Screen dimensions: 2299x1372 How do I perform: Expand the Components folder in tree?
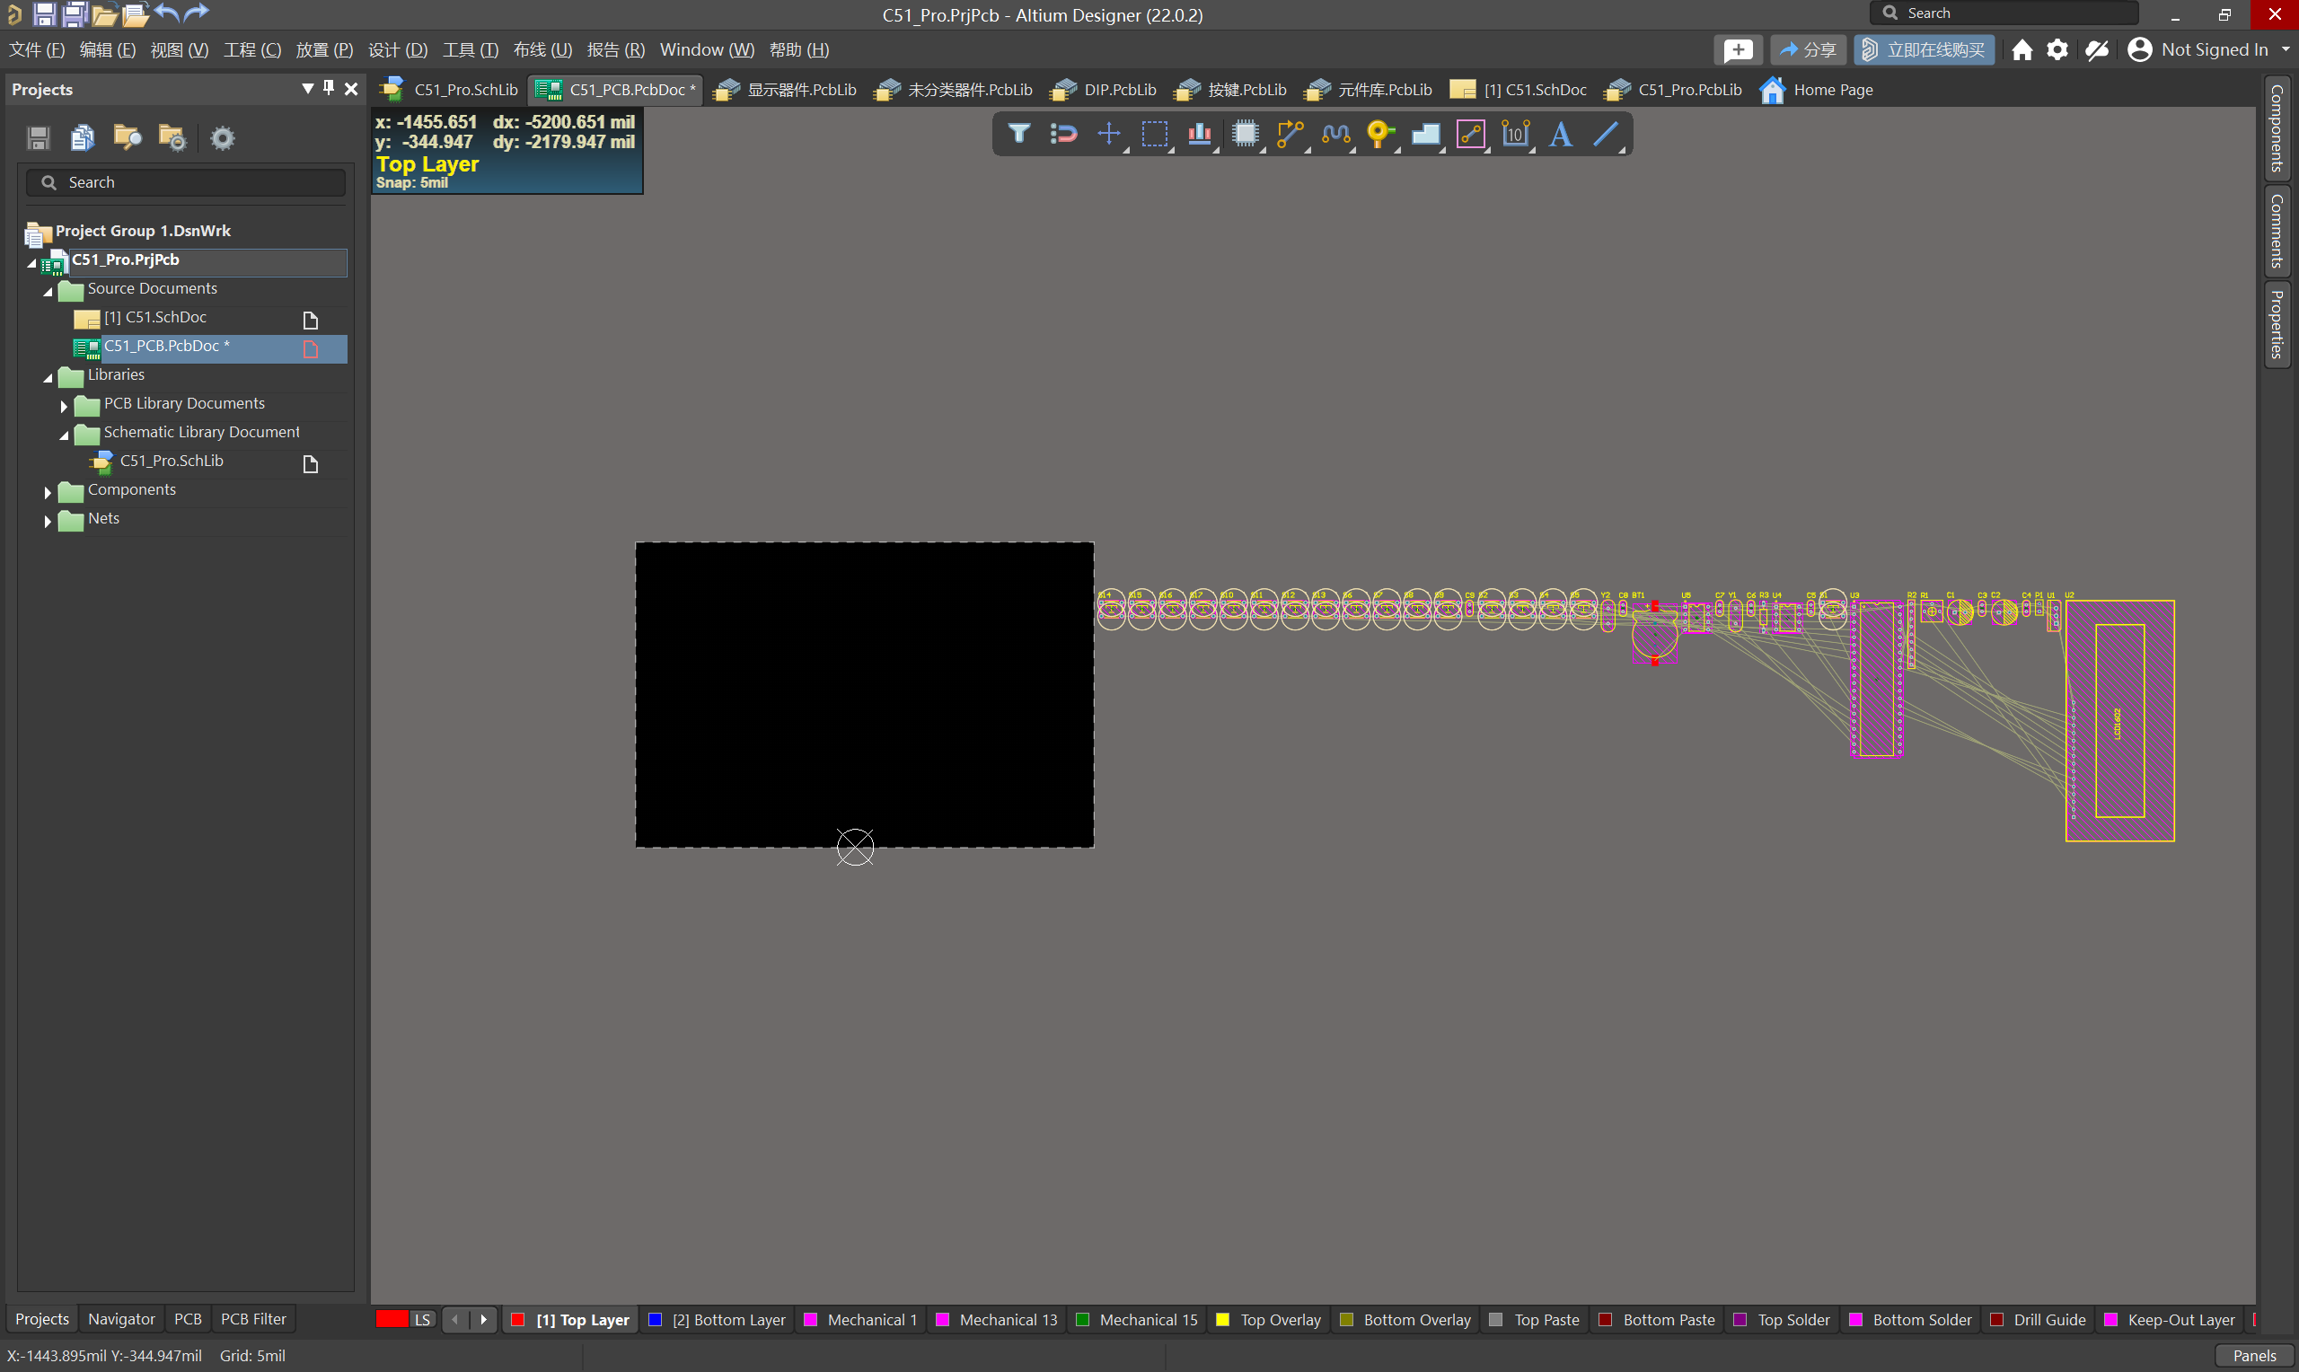pos(47,492)
